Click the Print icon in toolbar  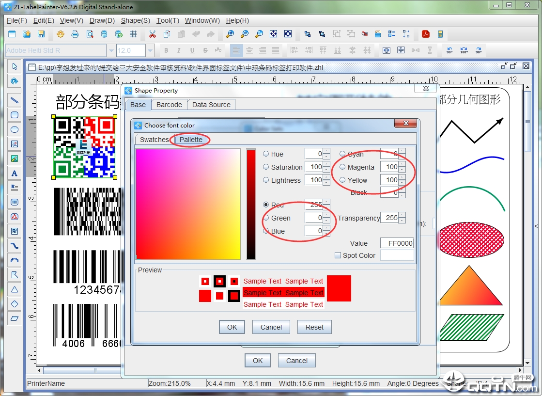pyautogui.click(x=75, y=34)
